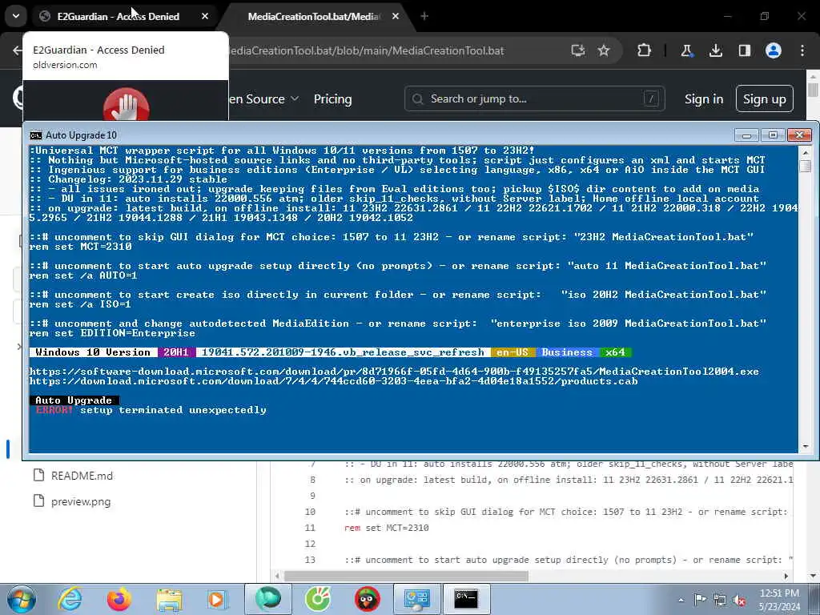The width and height of the screenshot is (820, 615).
Task: Open the Chrome three-dot menu
Action: coord(802,50)
